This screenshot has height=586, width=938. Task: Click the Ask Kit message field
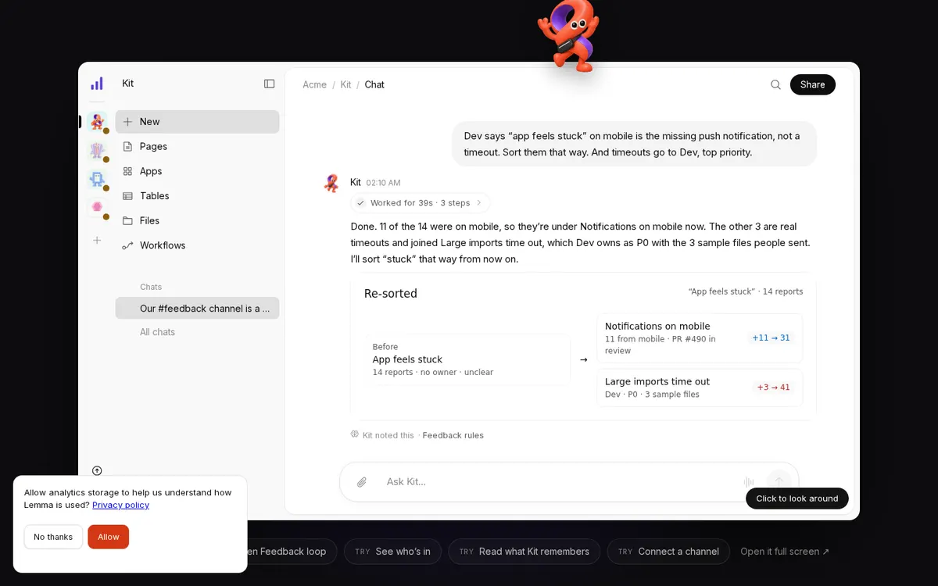click(559, 482)
